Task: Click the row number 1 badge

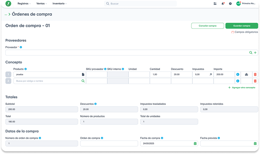Action: point(8,74)
